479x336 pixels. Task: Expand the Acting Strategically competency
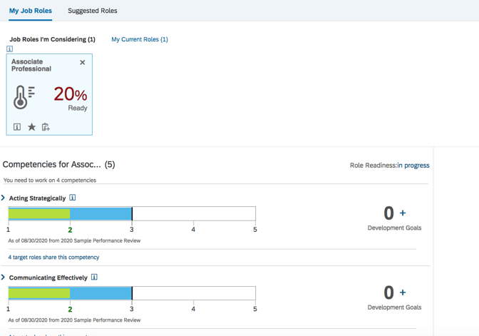pos(4,198)
